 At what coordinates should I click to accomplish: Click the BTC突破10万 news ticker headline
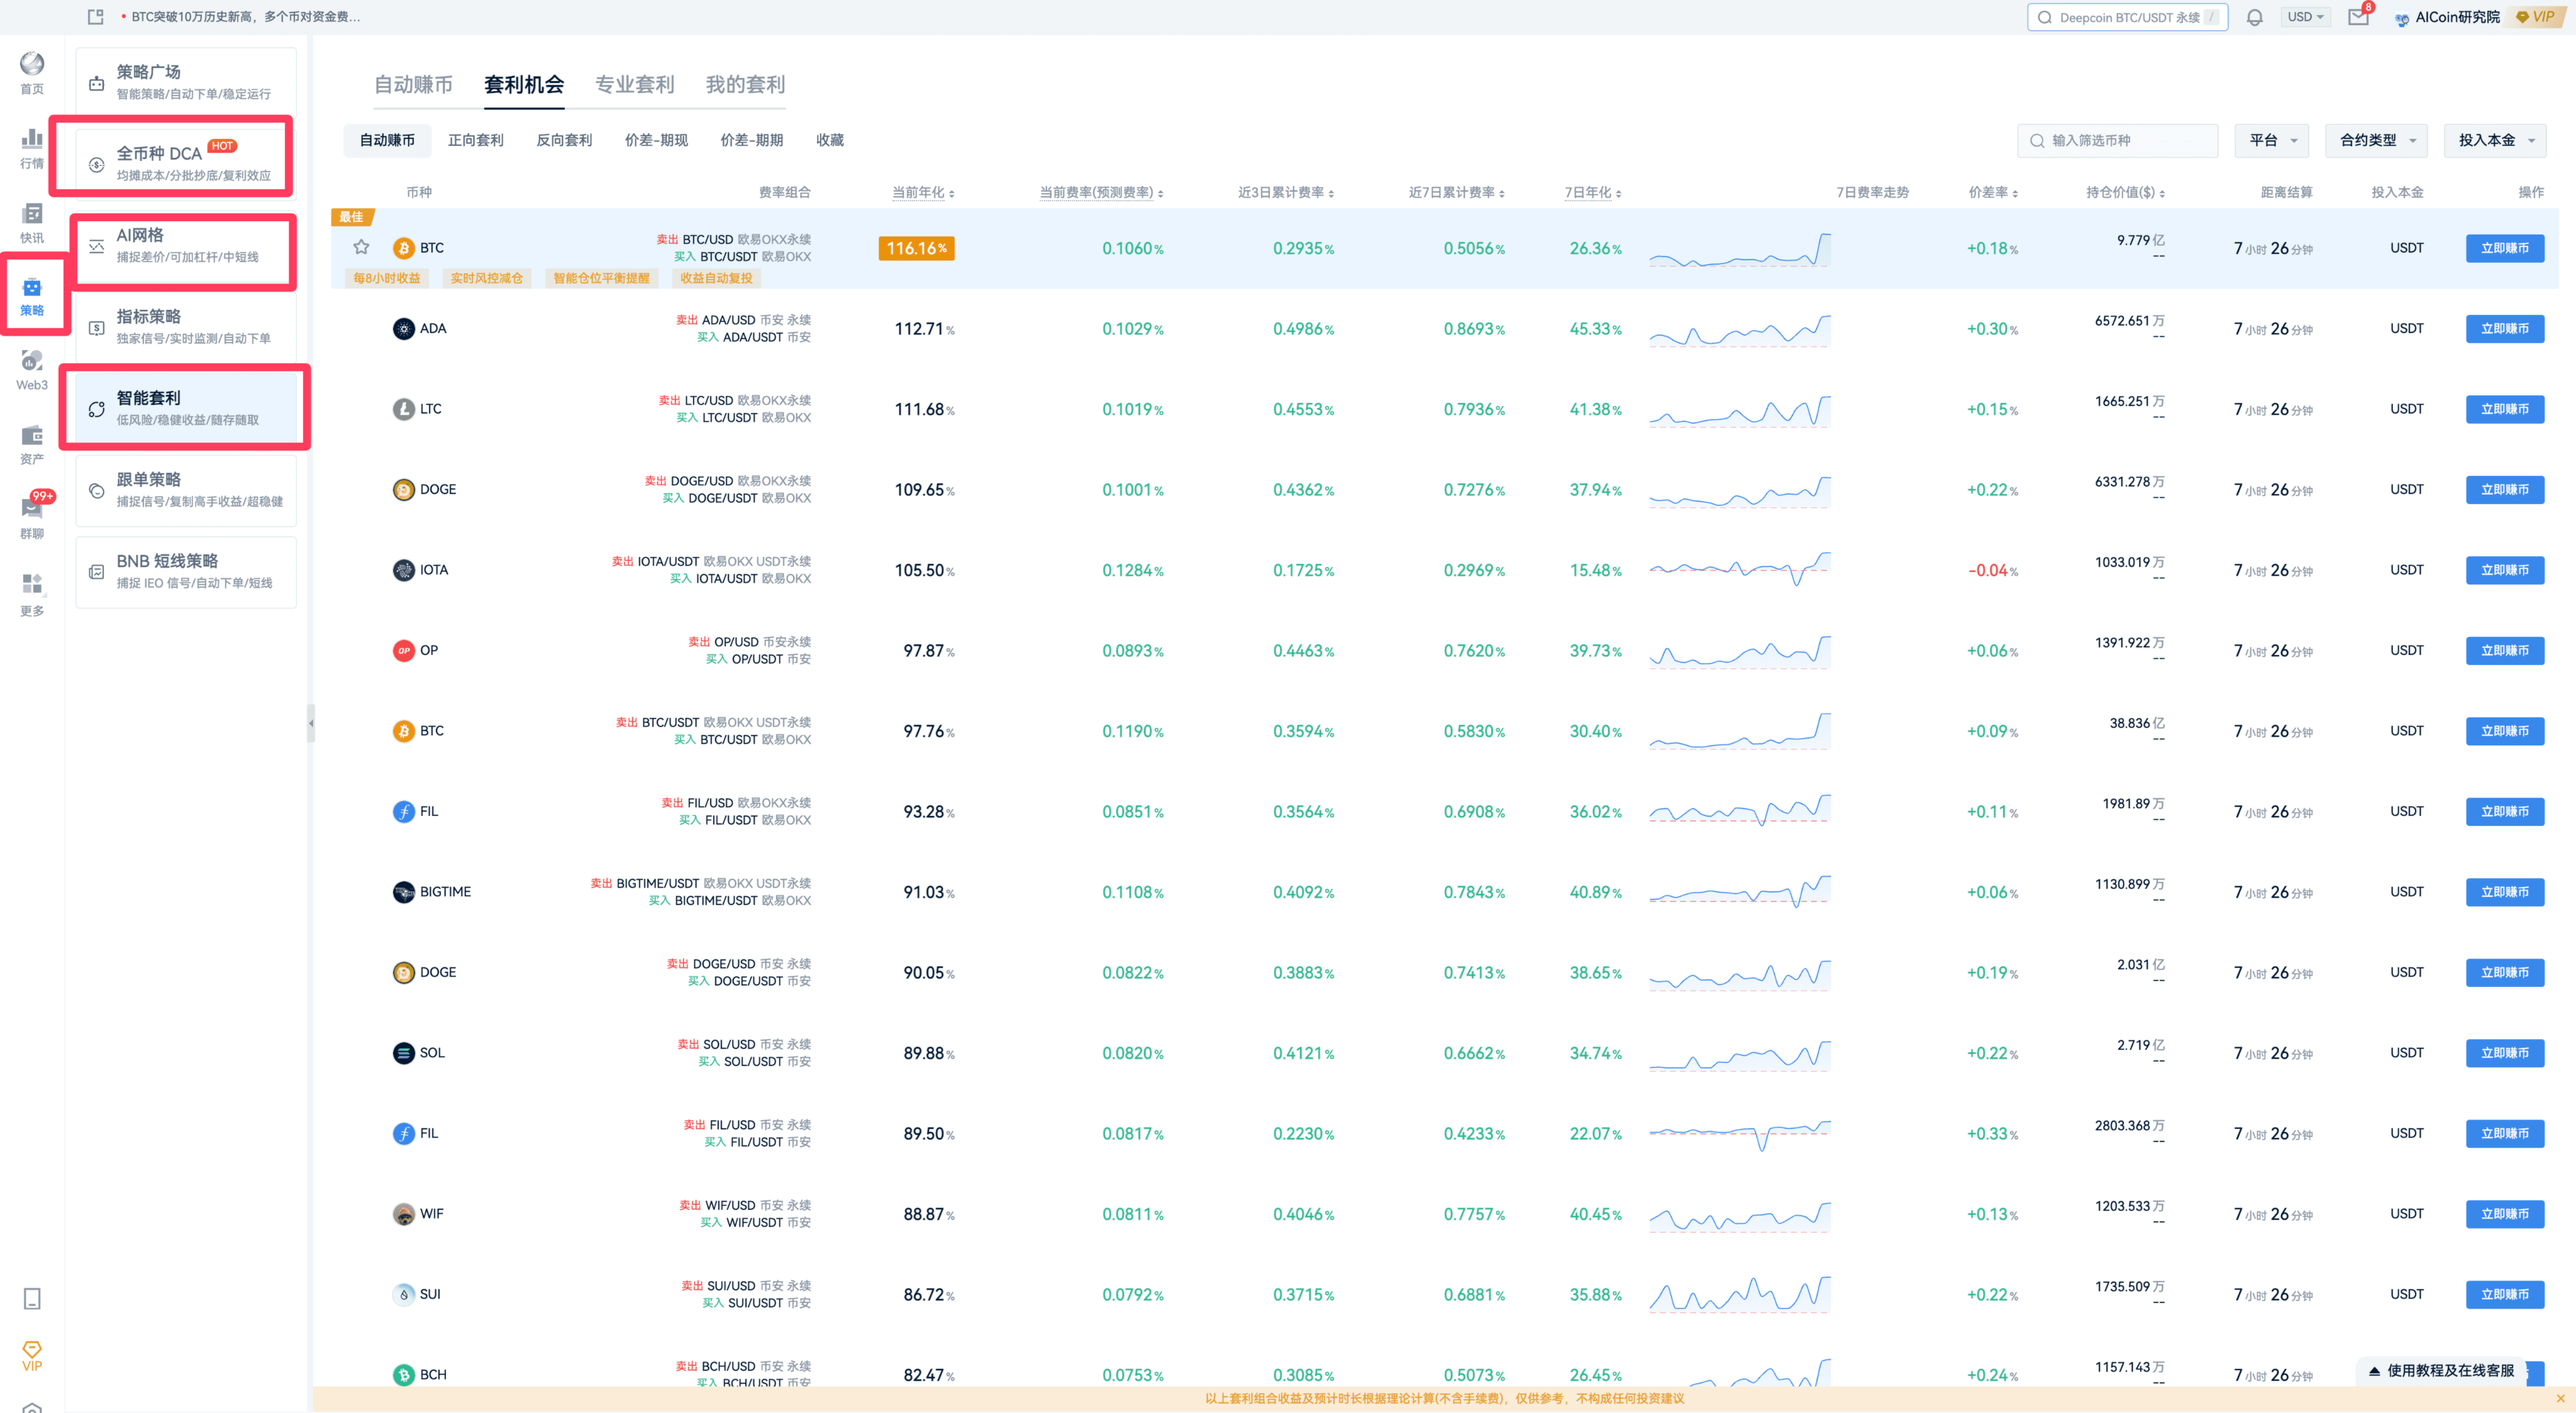(x=246, y=17)
